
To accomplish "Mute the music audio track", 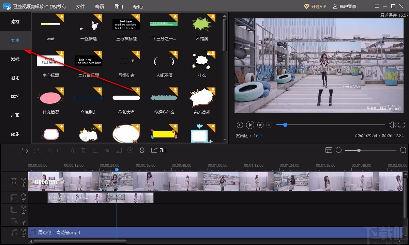I will [x=24, y=230].
